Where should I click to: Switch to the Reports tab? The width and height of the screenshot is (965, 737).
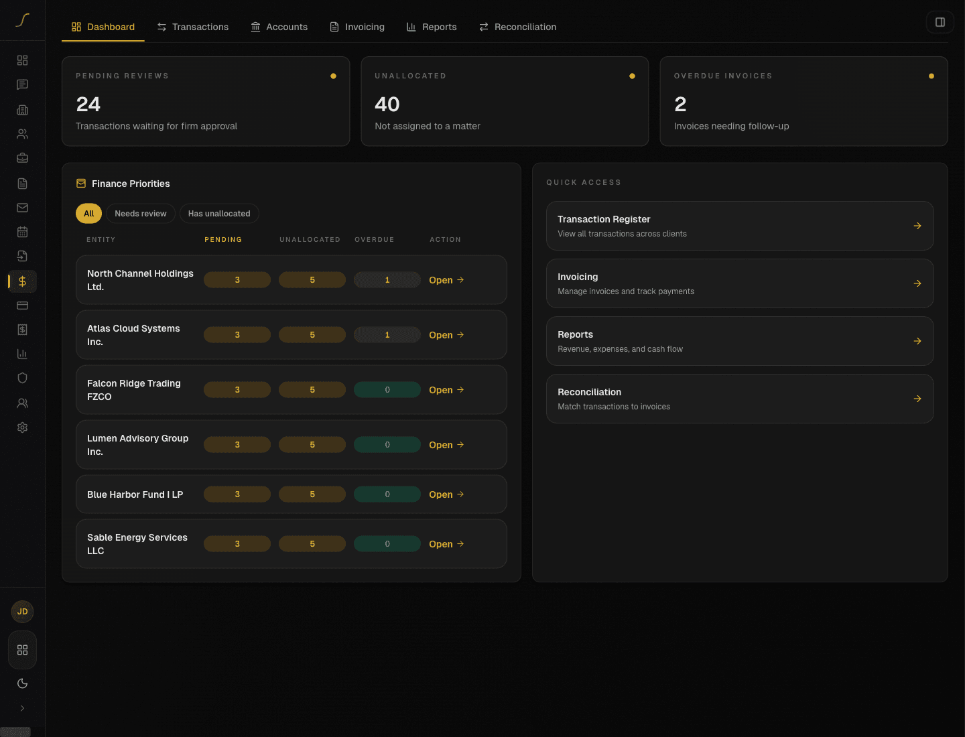(x=432, y=27)
